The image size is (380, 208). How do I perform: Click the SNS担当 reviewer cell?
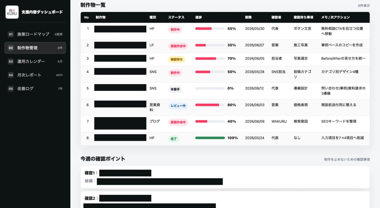point(278,72)
